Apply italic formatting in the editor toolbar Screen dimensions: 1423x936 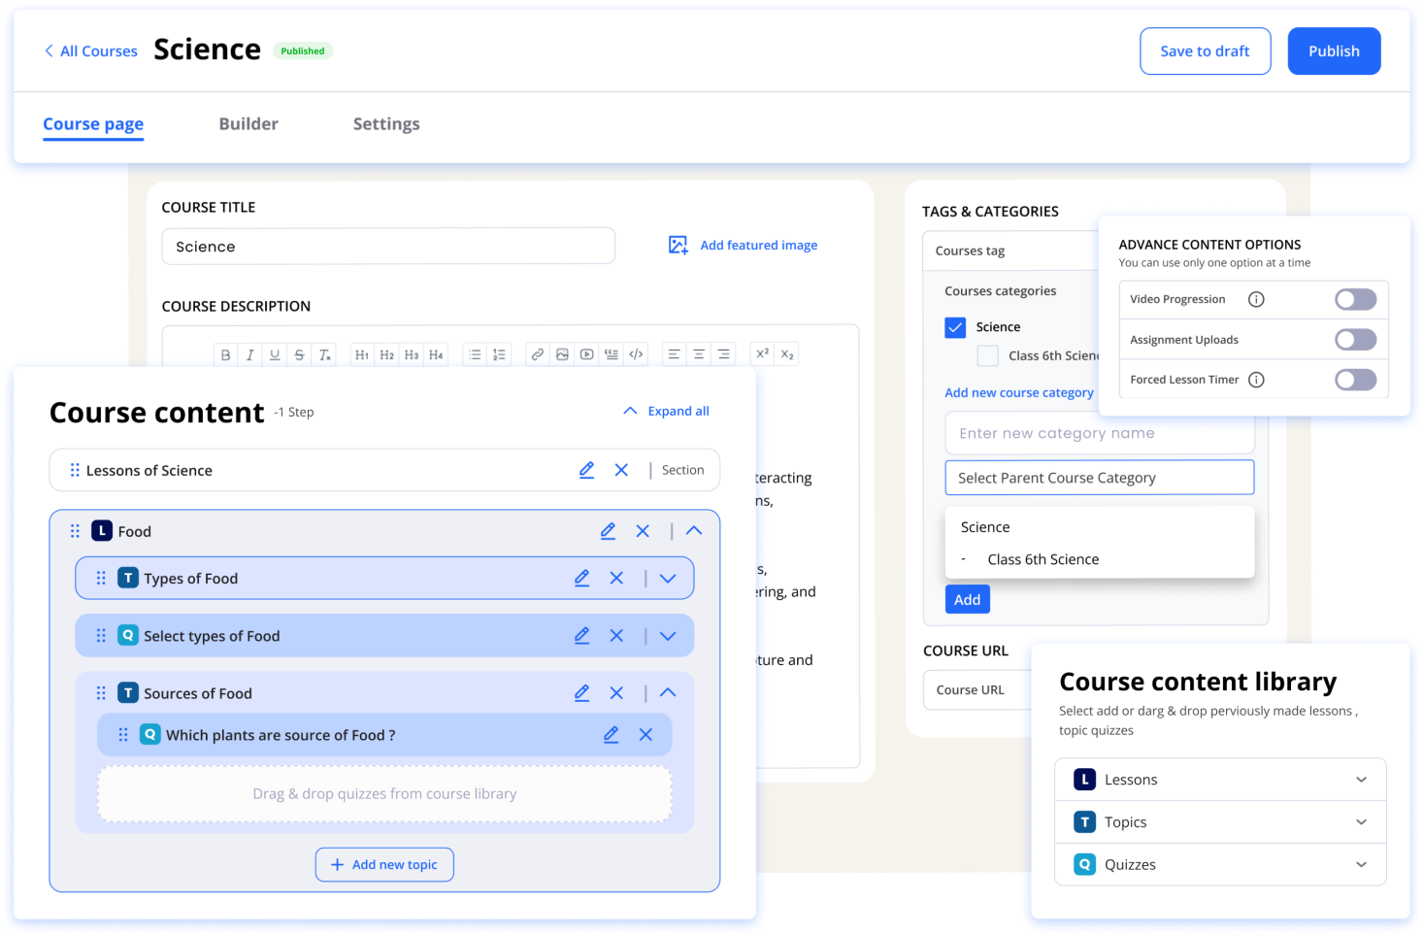[249, 354]
